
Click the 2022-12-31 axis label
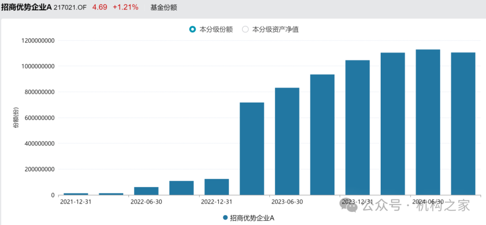216,202
